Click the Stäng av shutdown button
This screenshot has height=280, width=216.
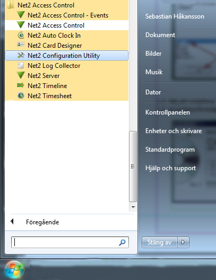[159, 242]
